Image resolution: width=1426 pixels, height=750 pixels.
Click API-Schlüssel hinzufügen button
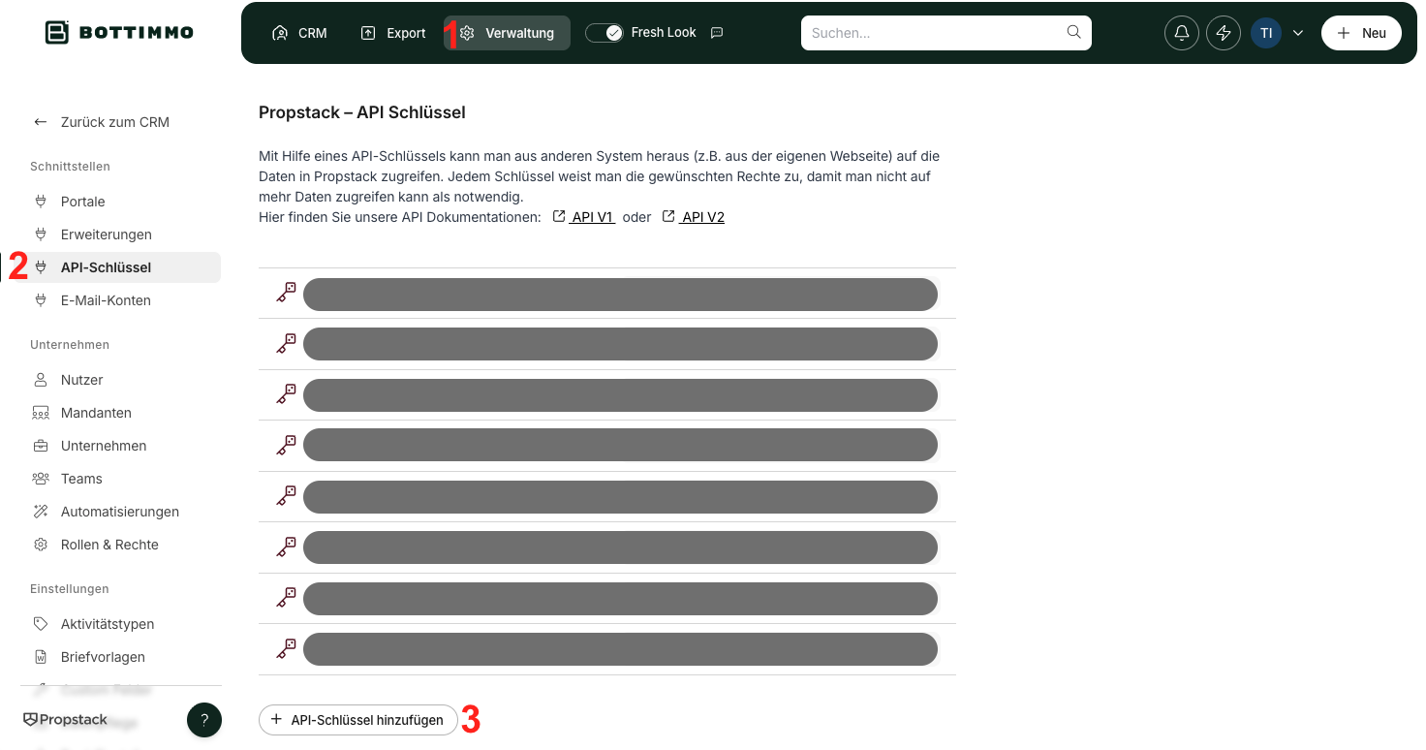(357, 720)
